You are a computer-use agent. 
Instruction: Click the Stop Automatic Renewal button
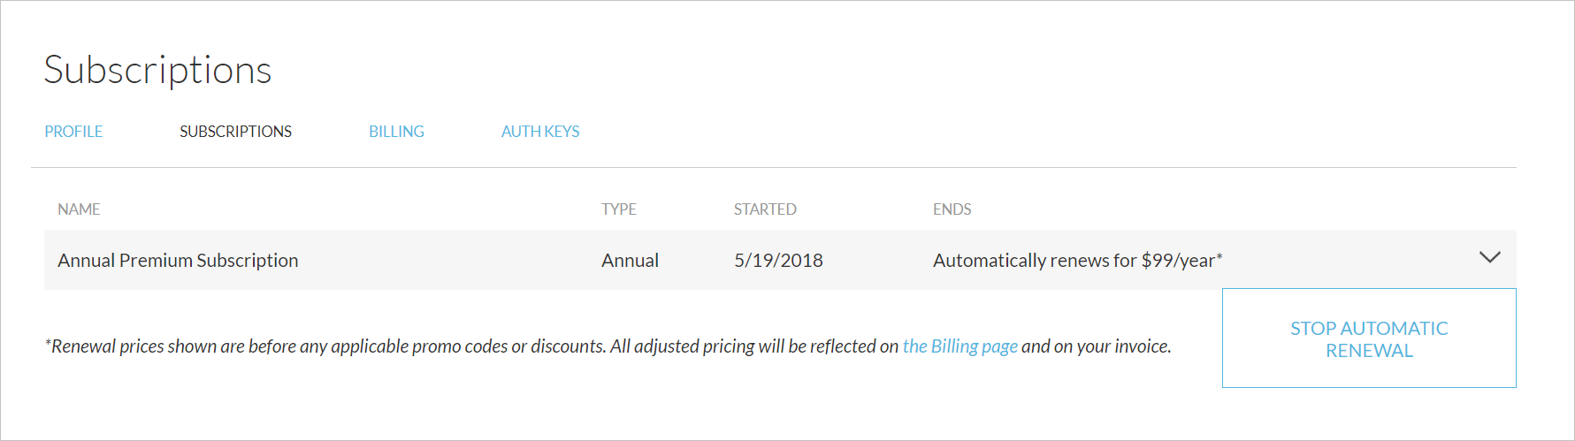point(1368,338)
